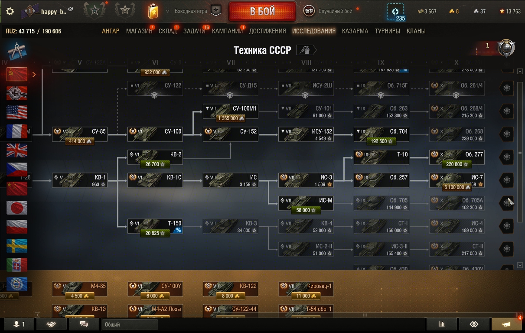Toggle the eye icon beside player name
The height and width of the screenshot is (333, 525).
pyautogui.click(x=71, y=10)
